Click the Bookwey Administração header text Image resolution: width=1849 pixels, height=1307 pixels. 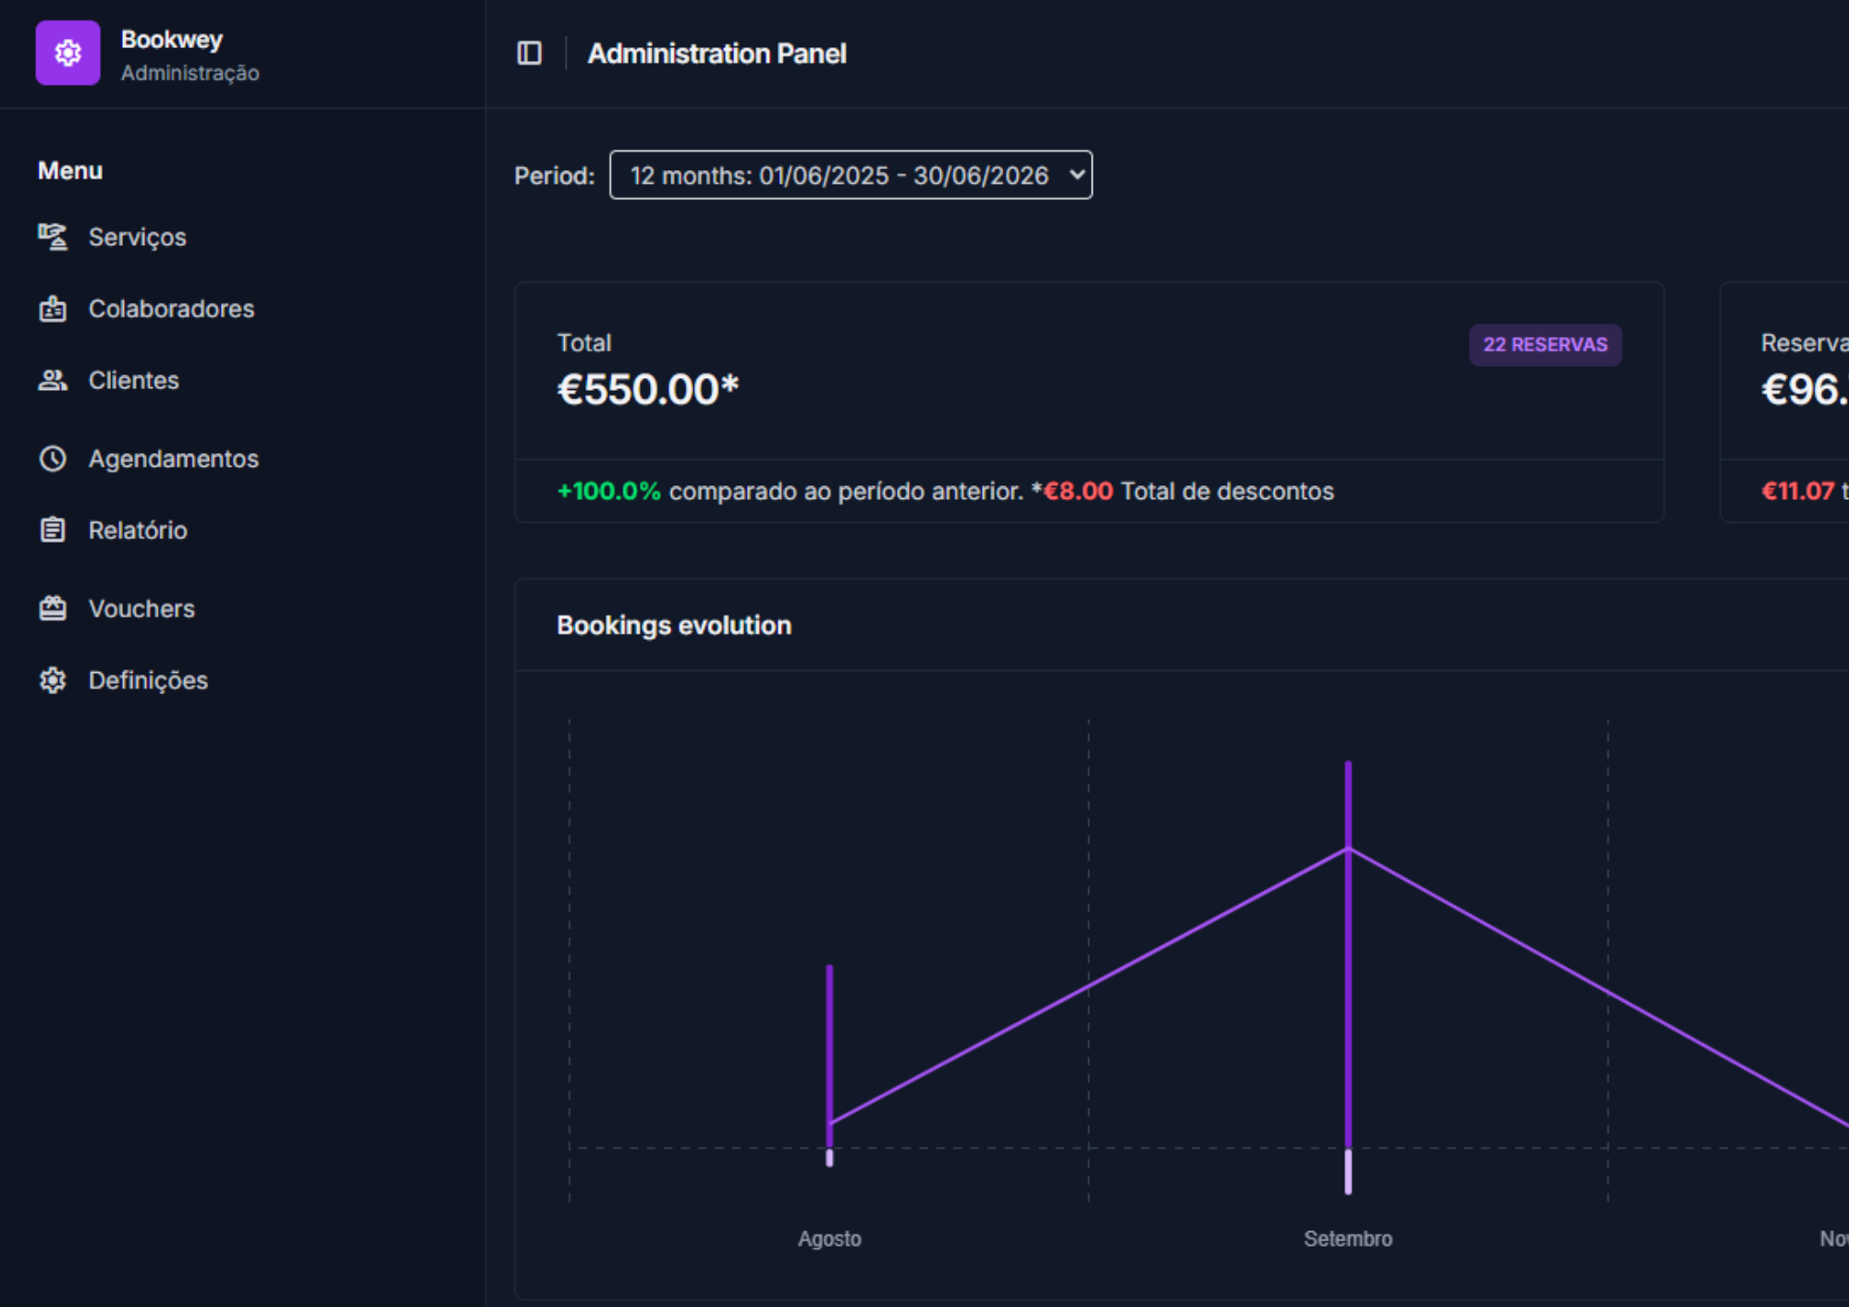point(190,55)
